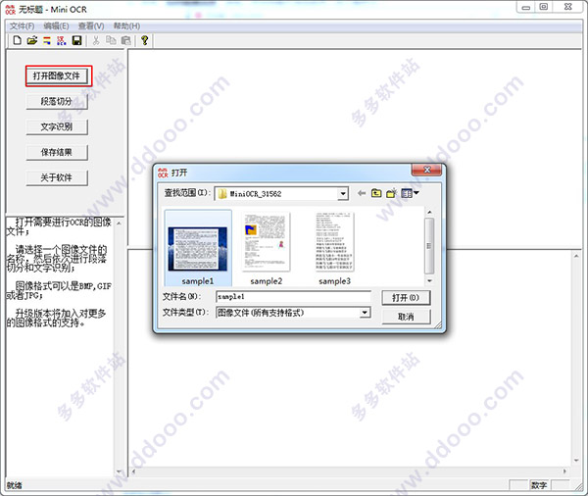Select the sample2 thumbnail
588x496 pixels.
(266, 242)
